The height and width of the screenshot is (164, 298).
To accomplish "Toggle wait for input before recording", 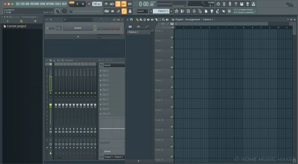I will coord(112,4).
